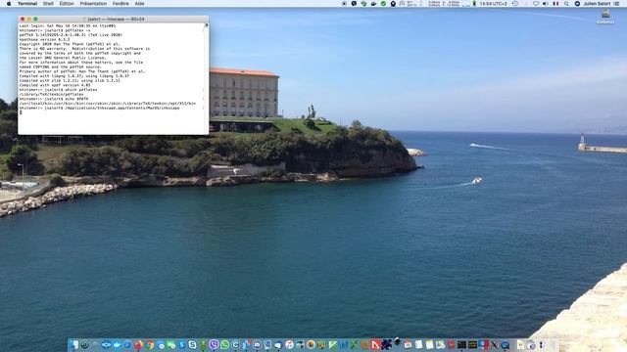Click the "/Library/TeX/texbin/pdflatex" output line
Screen dimensions: 627x352
(51, 94)
